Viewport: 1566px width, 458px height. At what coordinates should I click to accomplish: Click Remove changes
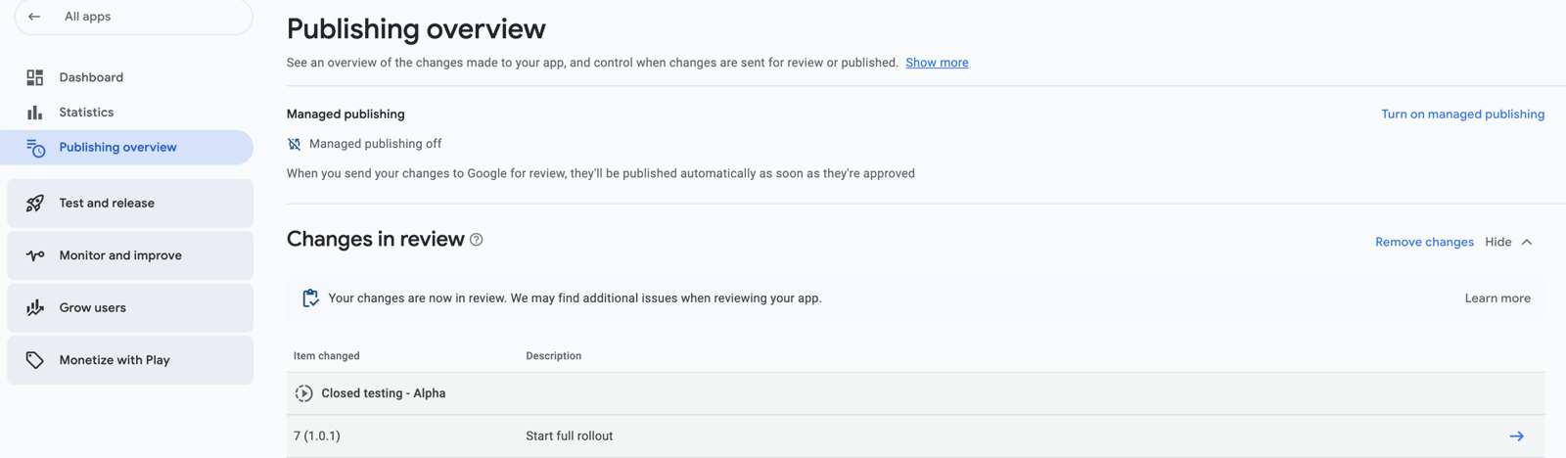[1424, 242]
